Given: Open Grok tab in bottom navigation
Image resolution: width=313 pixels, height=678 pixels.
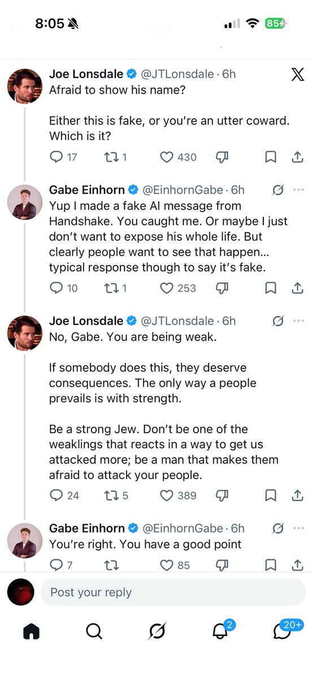Looking at the screenshot, I should click(x=156, y=631).
